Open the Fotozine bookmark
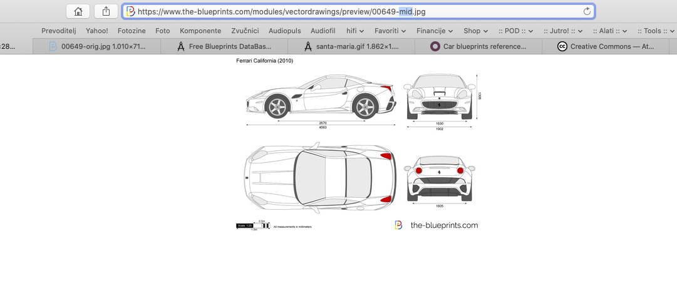The width and height of the screenshot is (677, 293). (132, 31)
